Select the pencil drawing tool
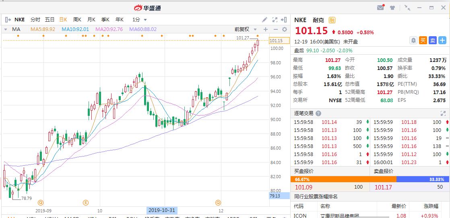The width and height of the screenshot is (450, 218). (x=264, y=19)
